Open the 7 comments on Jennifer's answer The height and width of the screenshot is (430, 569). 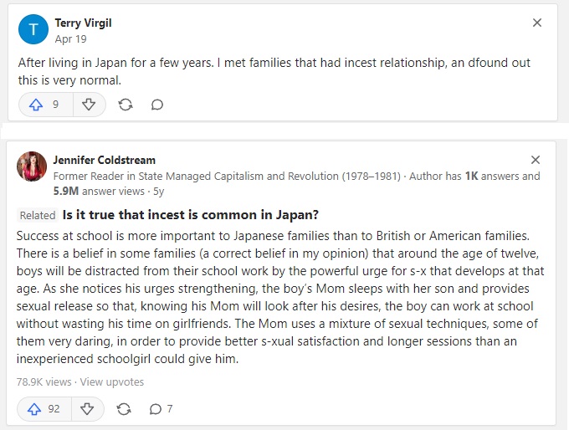[x=160, y=409]
